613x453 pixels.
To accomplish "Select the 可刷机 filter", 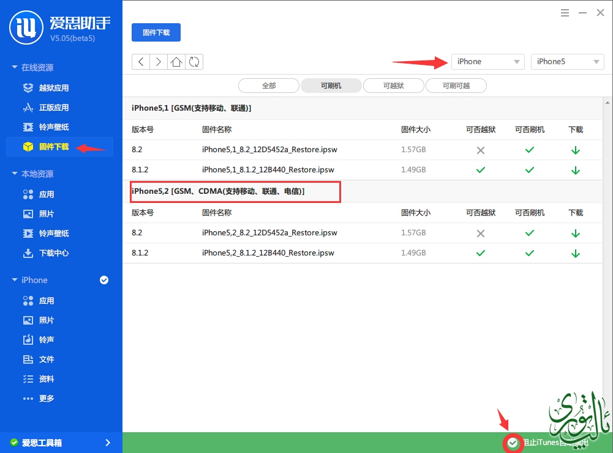I will click(x=331, y=86).
